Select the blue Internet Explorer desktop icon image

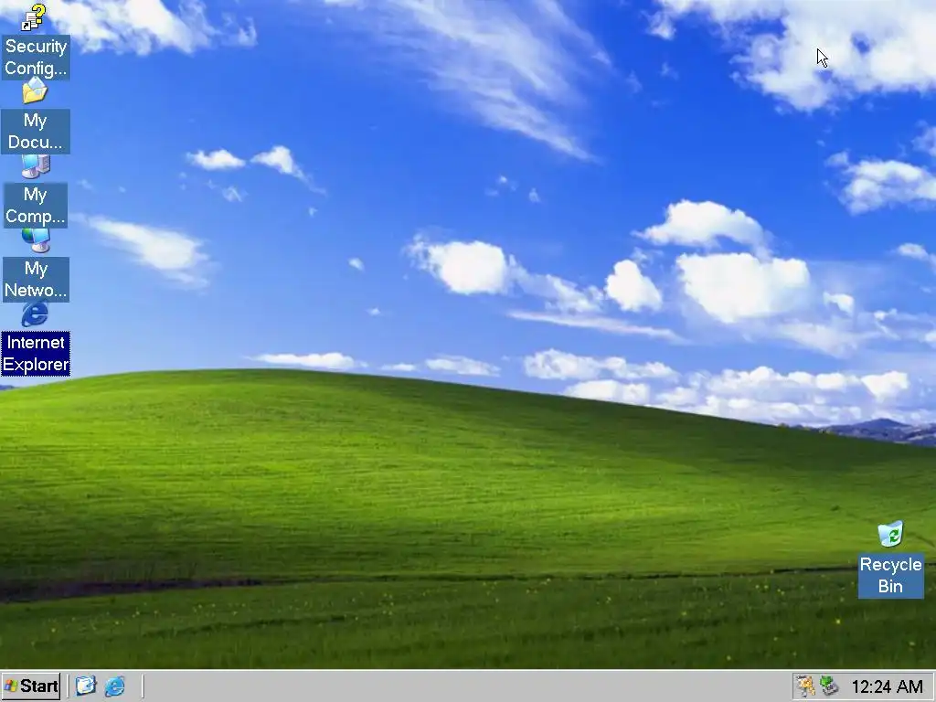(35, 314)
